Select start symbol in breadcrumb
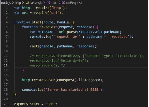 (x=54, y=3)
